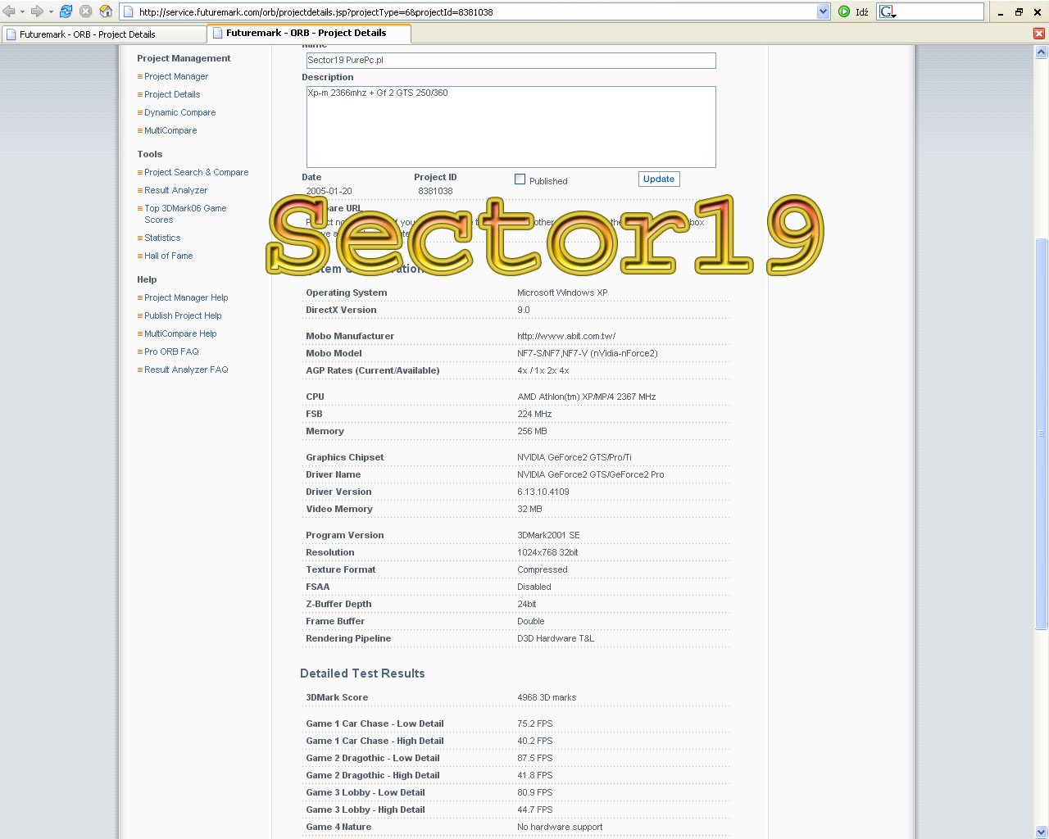Viewport: 1049px width, 839px height.
Task: Open Project Search & Compare link
Action: click(197, 172)
